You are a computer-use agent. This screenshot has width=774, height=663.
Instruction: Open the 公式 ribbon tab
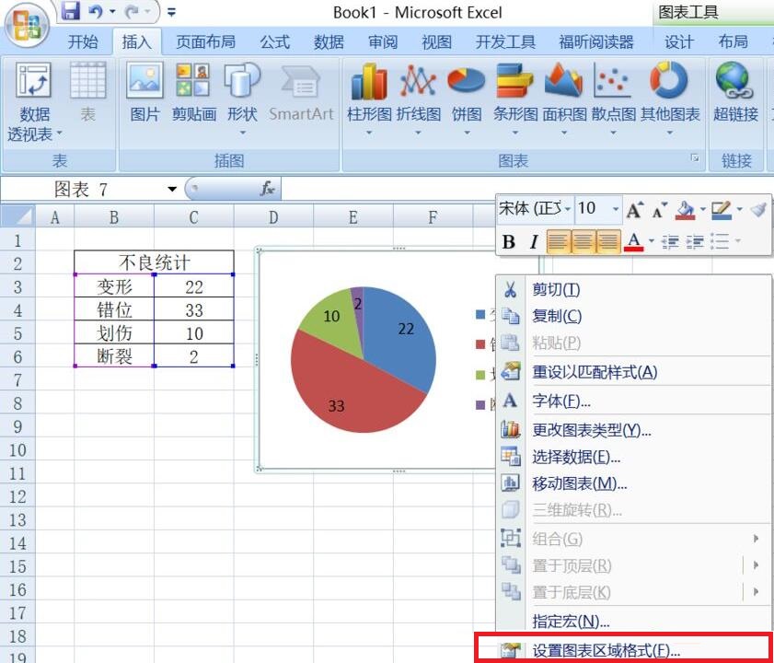275,42
